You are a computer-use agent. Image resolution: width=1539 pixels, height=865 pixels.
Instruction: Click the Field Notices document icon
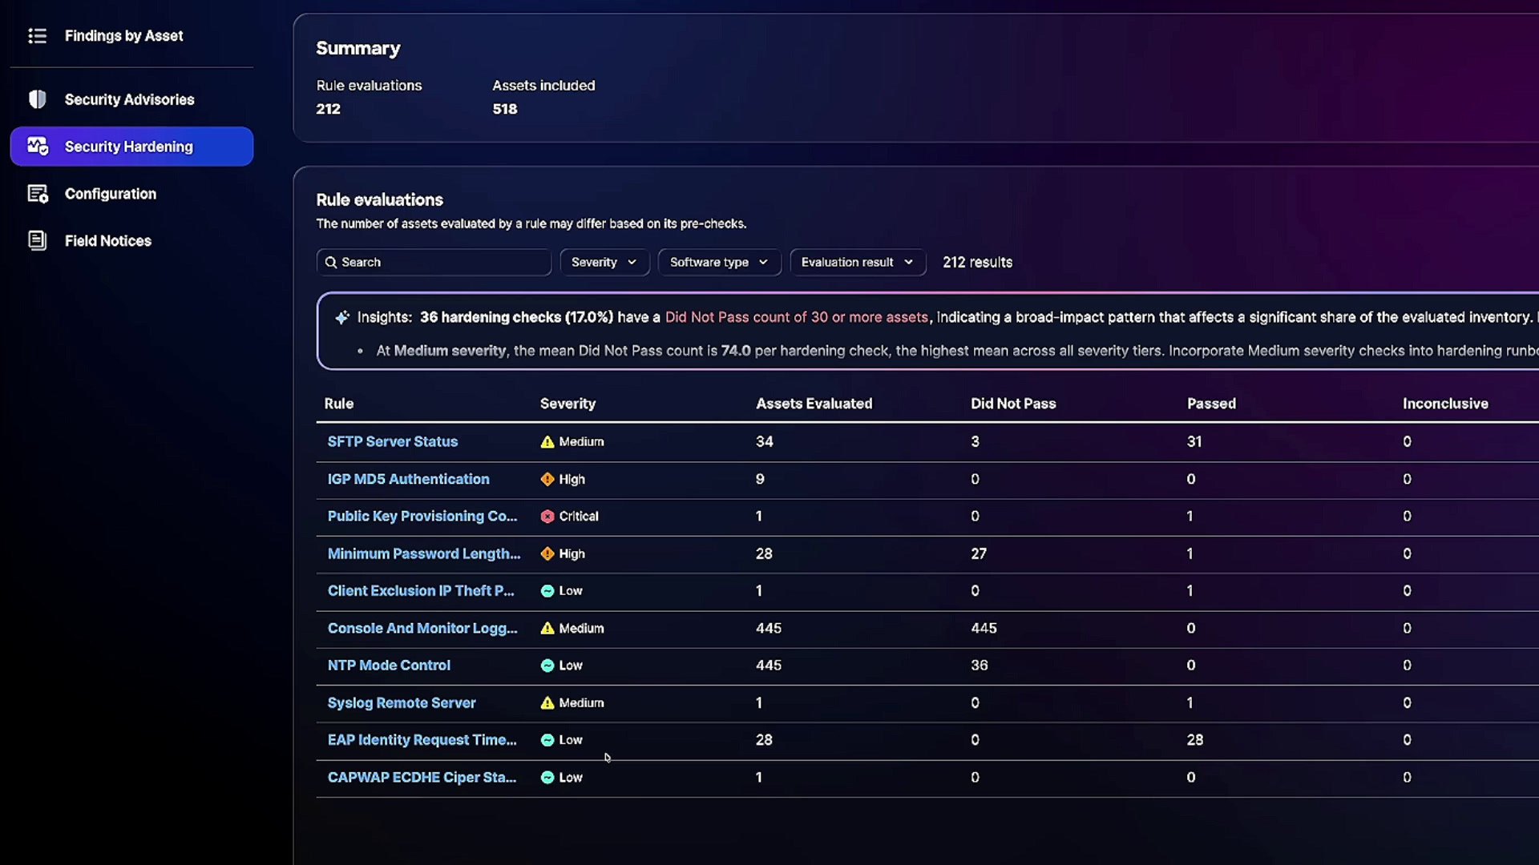[37, 240]
